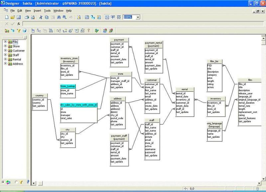The image size is (266, 192).
Task: Click manager_staff_id in store table
Action: click(x=120, y=81)
